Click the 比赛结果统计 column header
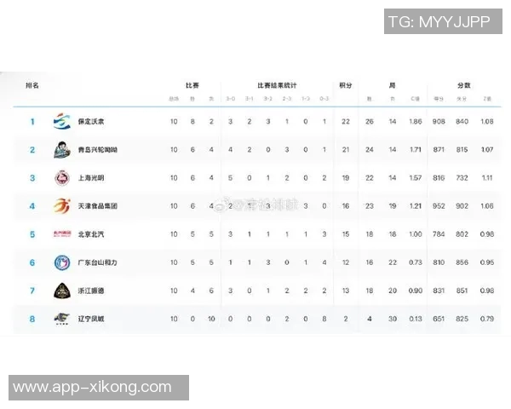 tap(277, 86)
